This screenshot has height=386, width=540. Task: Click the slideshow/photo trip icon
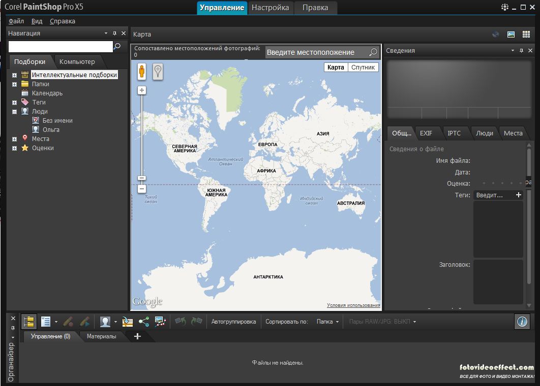(x=160, y=322)
